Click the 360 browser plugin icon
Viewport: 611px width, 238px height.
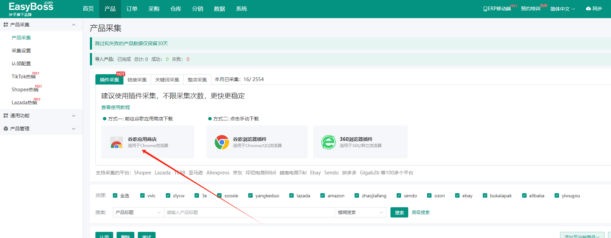coord(328,142)
